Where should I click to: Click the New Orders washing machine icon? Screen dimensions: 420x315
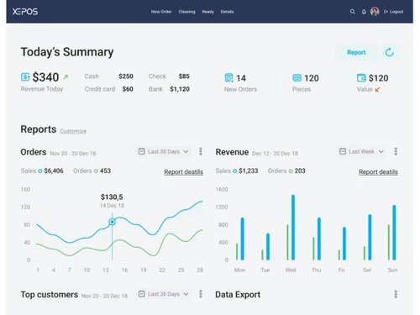tap(228, 77)
